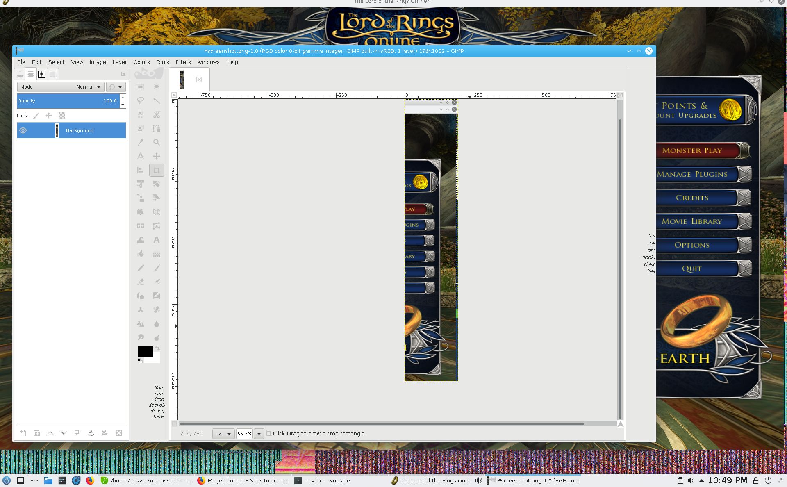Click Quit button in game launcher
Image resolution: width=787 pixels, height=487 pixels.
pos(698,269)
